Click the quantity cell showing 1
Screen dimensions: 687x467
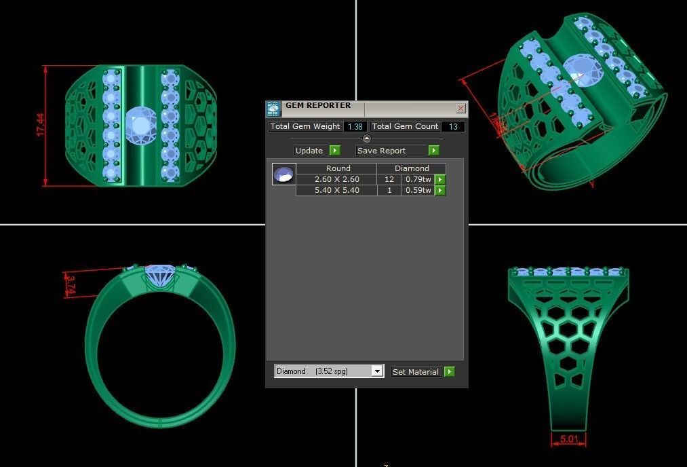(x=389, y=190)
